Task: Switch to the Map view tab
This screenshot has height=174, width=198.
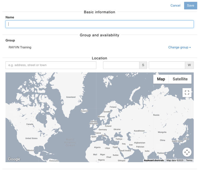Action: [x=161, y=79]
